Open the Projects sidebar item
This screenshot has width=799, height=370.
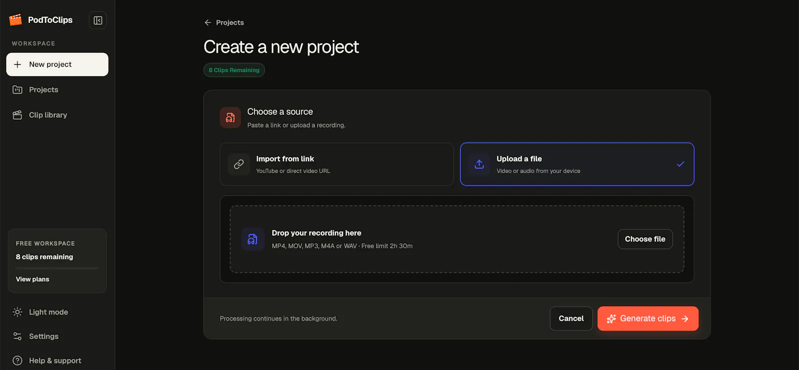pyautogui.click(x=57, y=90)
